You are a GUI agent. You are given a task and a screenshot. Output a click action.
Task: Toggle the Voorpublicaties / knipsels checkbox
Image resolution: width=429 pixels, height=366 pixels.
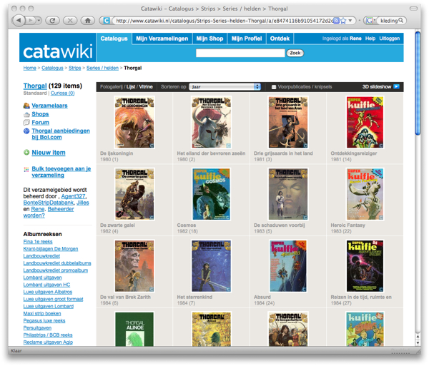pyautogui.click(x=274, y=87)
